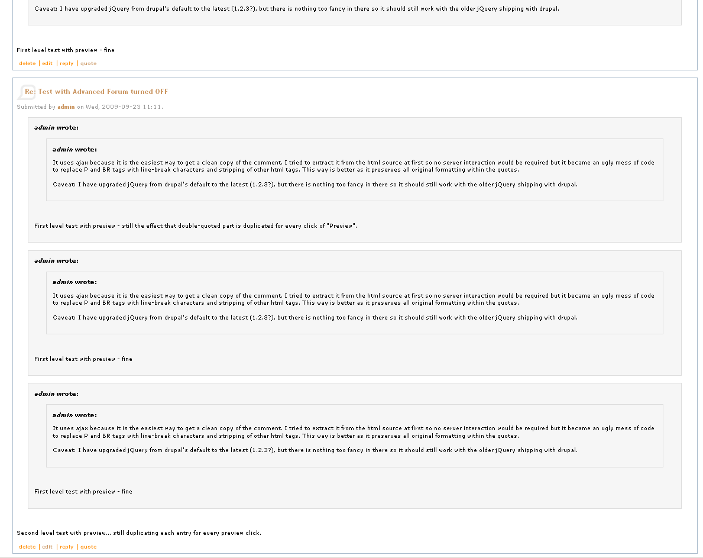The width and height of the screenshot is (703, 558).
Task: Delete the 'Second level test with preview' comment
Action: tap(27, 547)
